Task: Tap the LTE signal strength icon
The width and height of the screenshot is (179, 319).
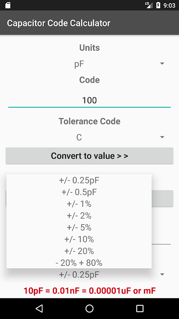Action: tap(149, 5)
